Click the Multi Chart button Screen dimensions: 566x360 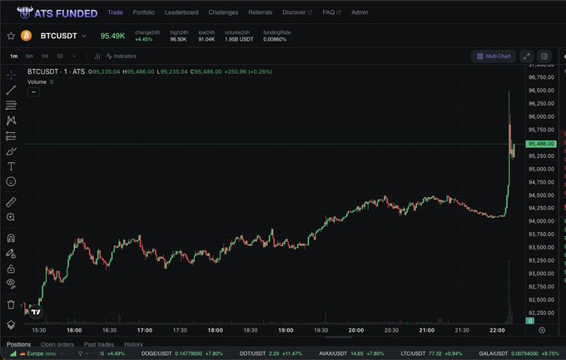(494, 56)
